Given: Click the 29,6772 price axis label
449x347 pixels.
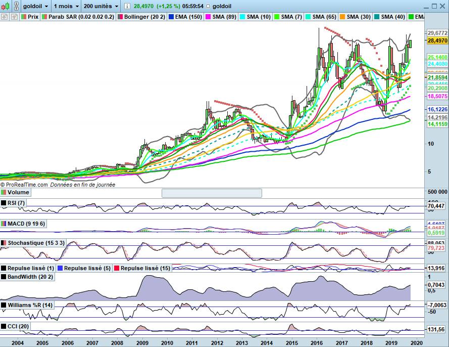Looking at the screenshot, I should point(437,33).
